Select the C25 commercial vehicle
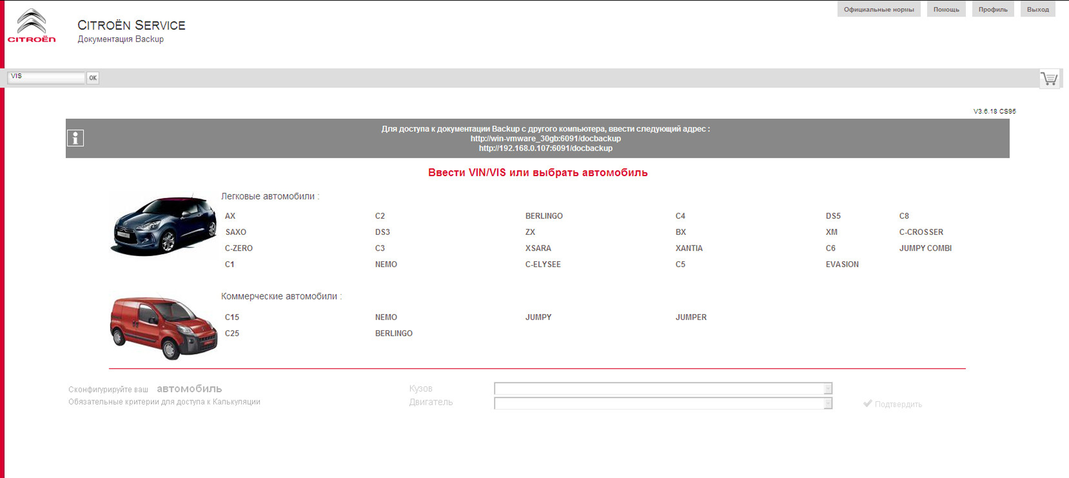This screenshot has width=1069, height=478. (x=232, y=334)
